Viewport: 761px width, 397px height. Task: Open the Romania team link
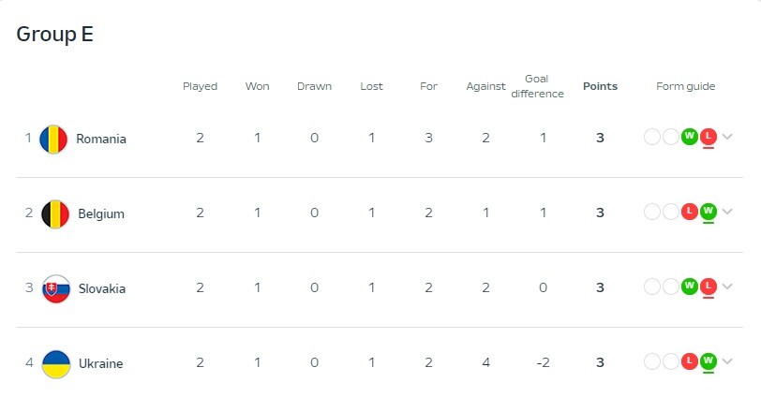click(101, 140)
